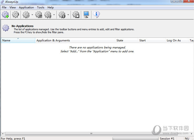The image size is (194, 140).
Task: Click the gear icon with exclamation mark
Action: [62, 14]
